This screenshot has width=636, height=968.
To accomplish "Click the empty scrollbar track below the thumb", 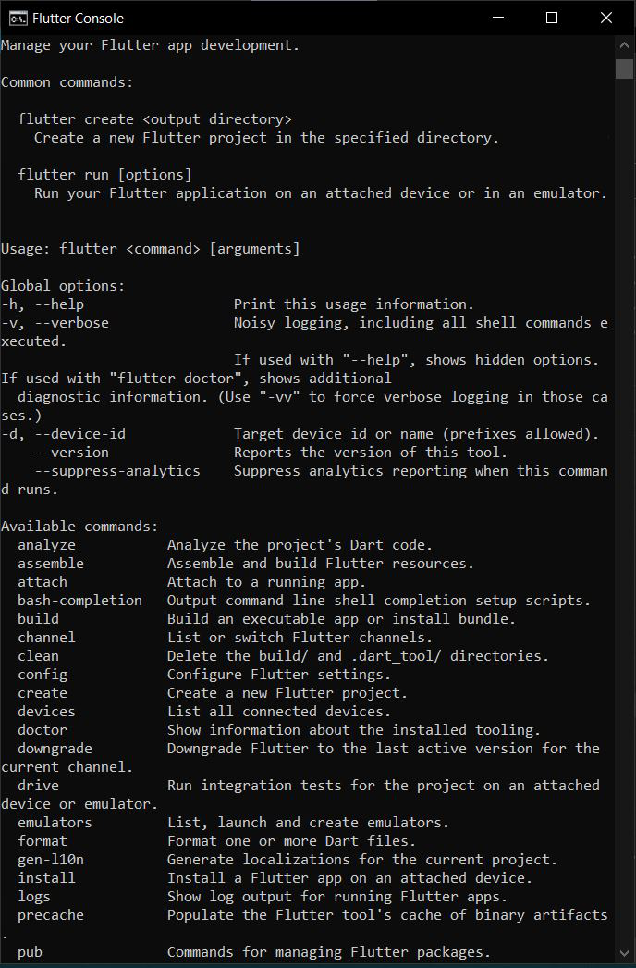I will [x=624, y=513].
